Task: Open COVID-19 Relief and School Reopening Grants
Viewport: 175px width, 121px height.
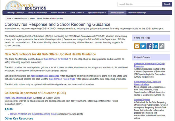Action: [x=34, y=114]
